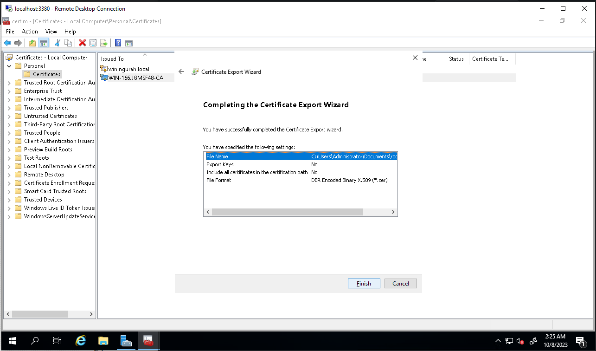The width and height of the screenshot is (596, 351).
Task: Open Internet Explorer from the taskbar
Action: point(81,341)
